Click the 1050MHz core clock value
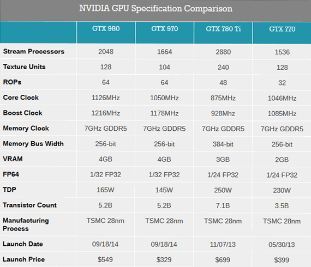Screen dimensions: 311x267 coord(164,98)
